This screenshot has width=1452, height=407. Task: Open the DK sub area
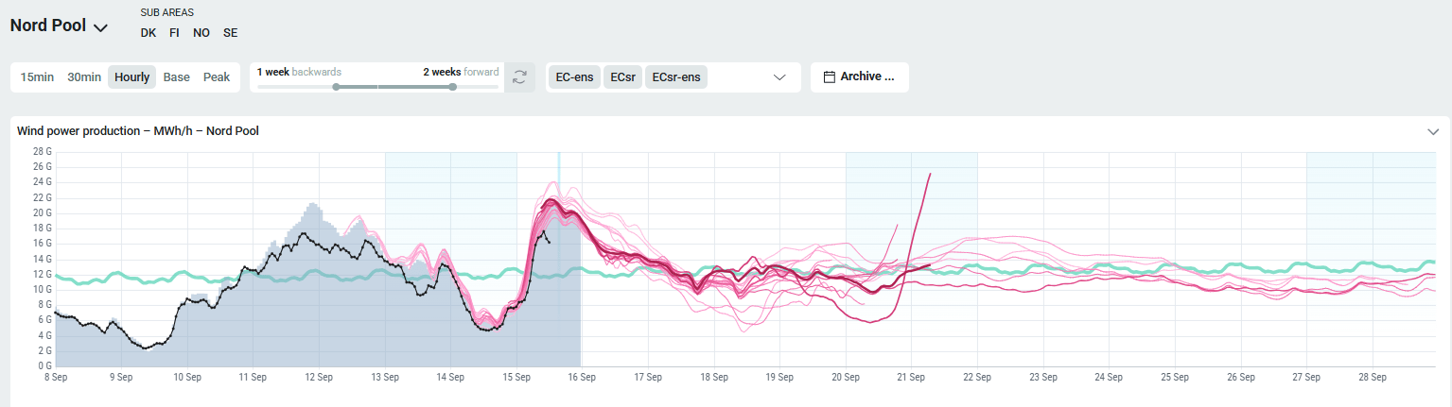(149, 33)
